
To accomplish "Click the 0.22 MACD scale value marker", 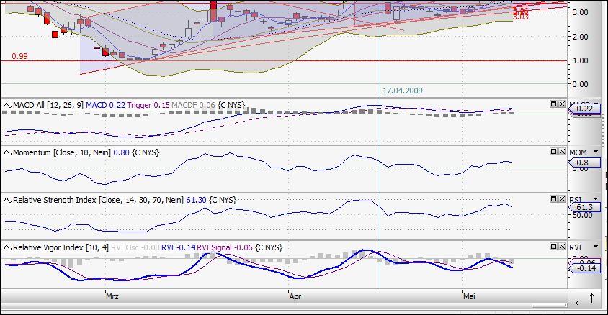I will tap(584, 109).
